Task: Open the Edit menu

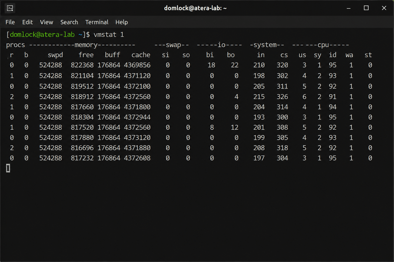Action: 27,22
